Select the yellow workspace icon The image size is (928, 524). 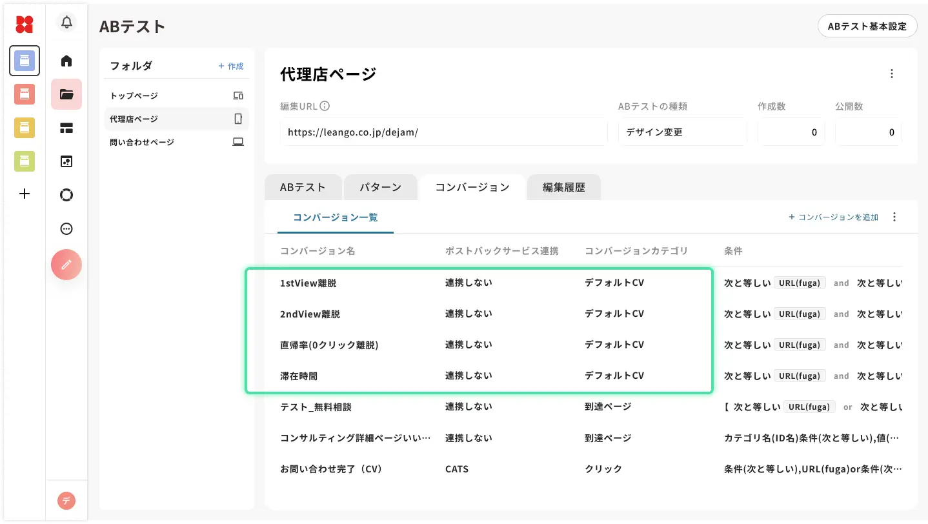point(25,127)
